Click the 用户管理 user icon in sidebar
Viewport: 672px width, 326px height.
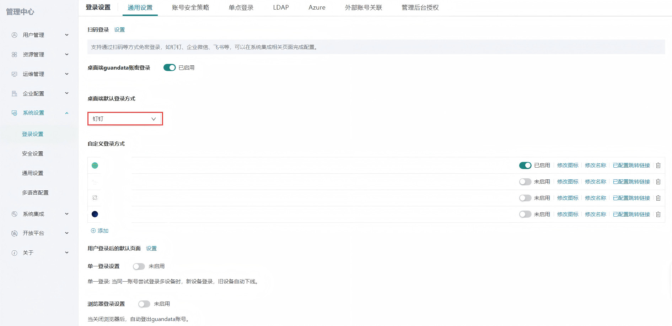click(14, 35)
